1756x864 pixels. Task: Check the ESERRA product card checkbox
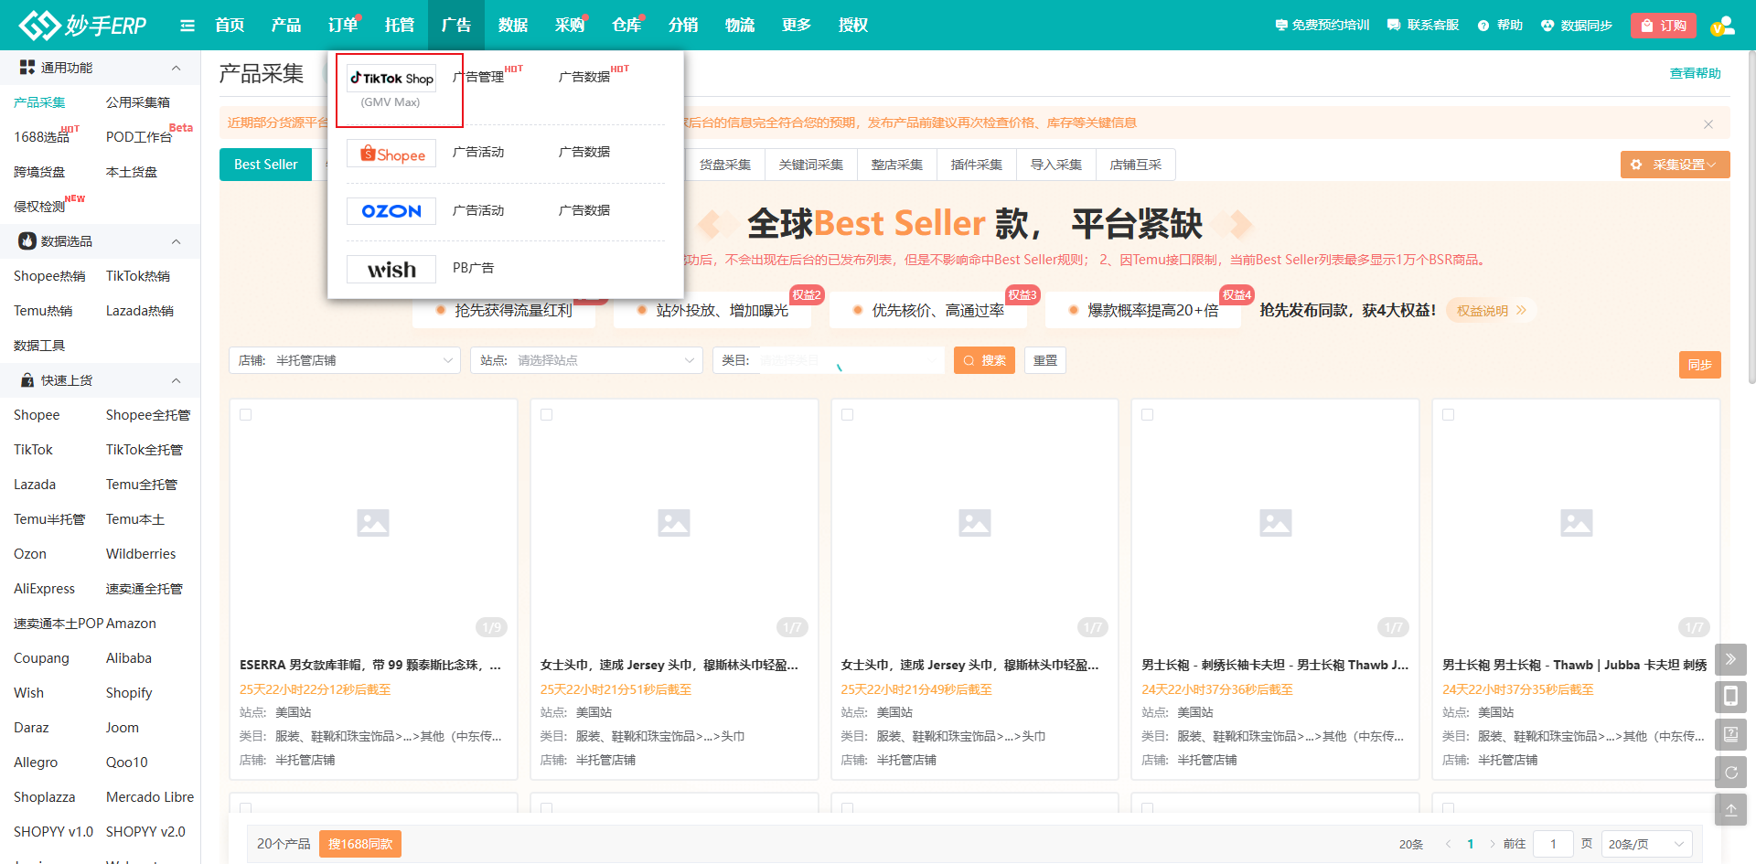pyautogui.click(x=246, y=415)
